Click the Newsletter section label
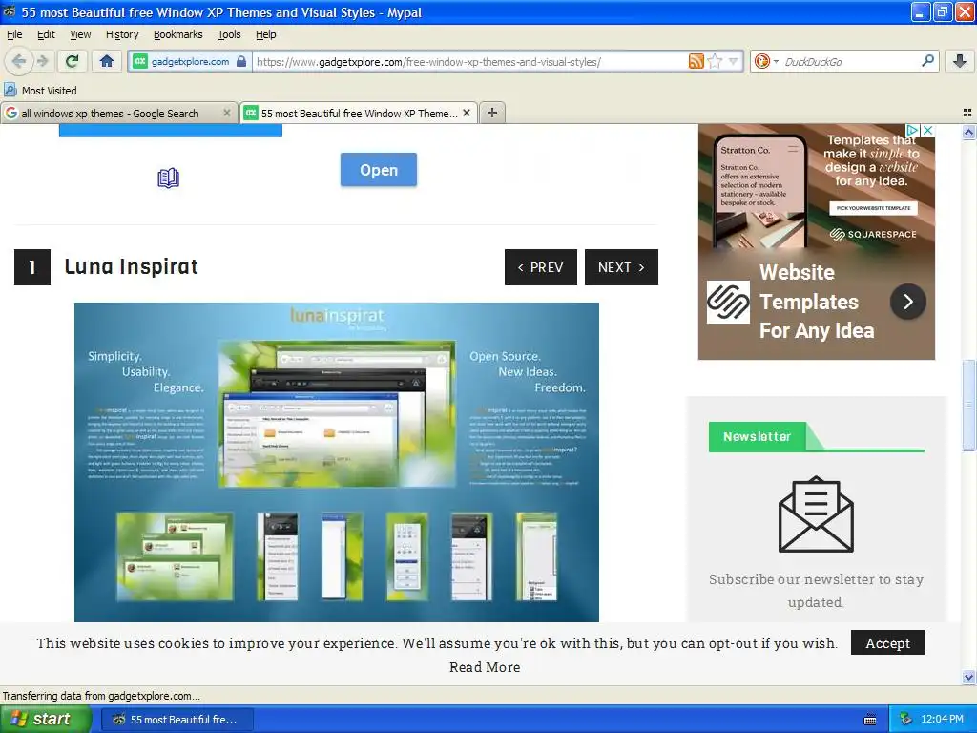Screen dimensions: 977x733 point(757,437)
